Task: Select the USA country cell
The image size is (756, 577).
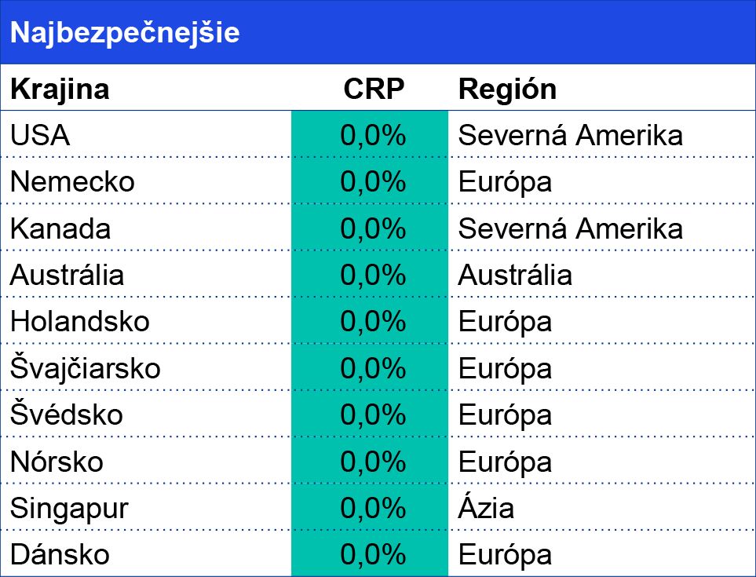Action: coord(40,136)
